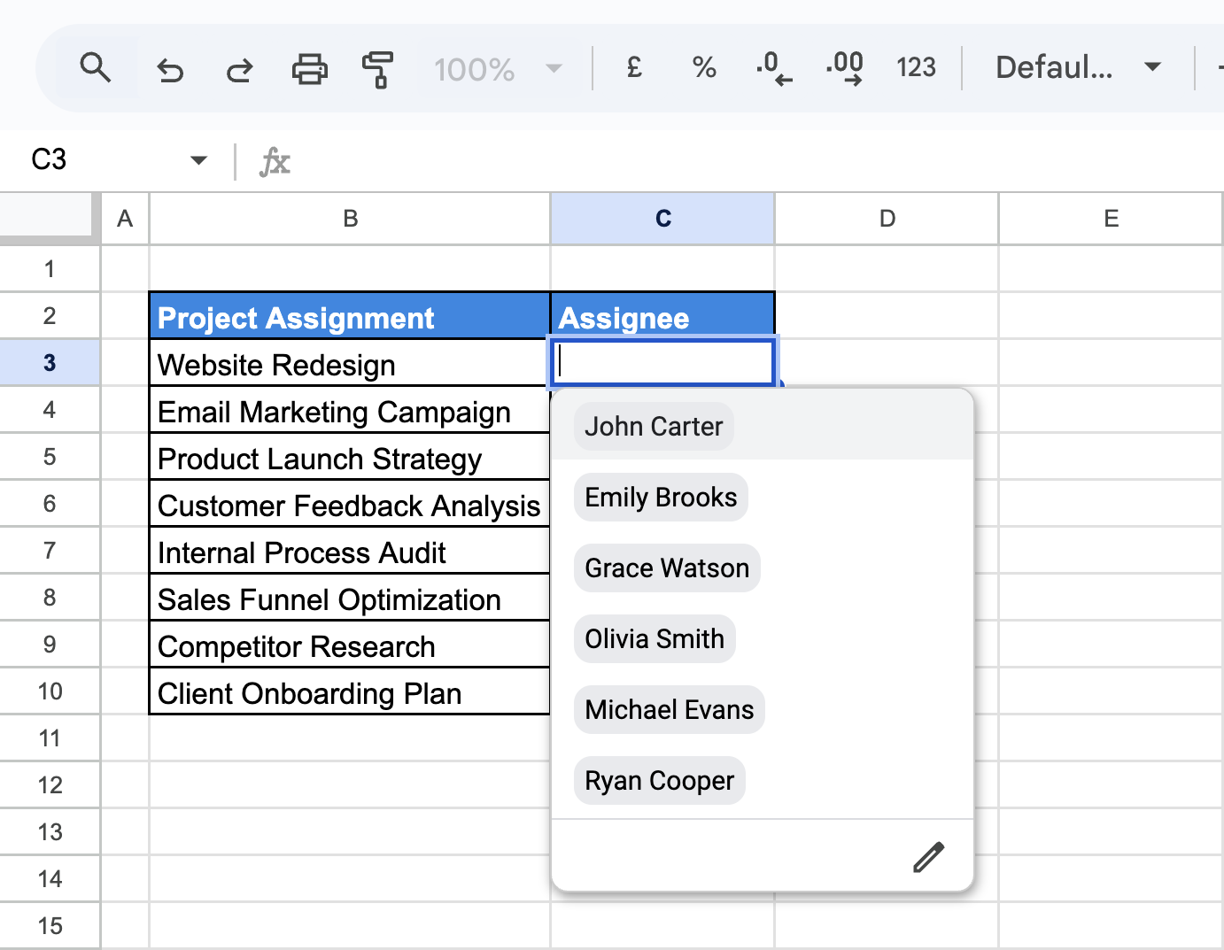Decrease decimal places
Viewport: 1224px width, 950px height.
coord(774,68)
